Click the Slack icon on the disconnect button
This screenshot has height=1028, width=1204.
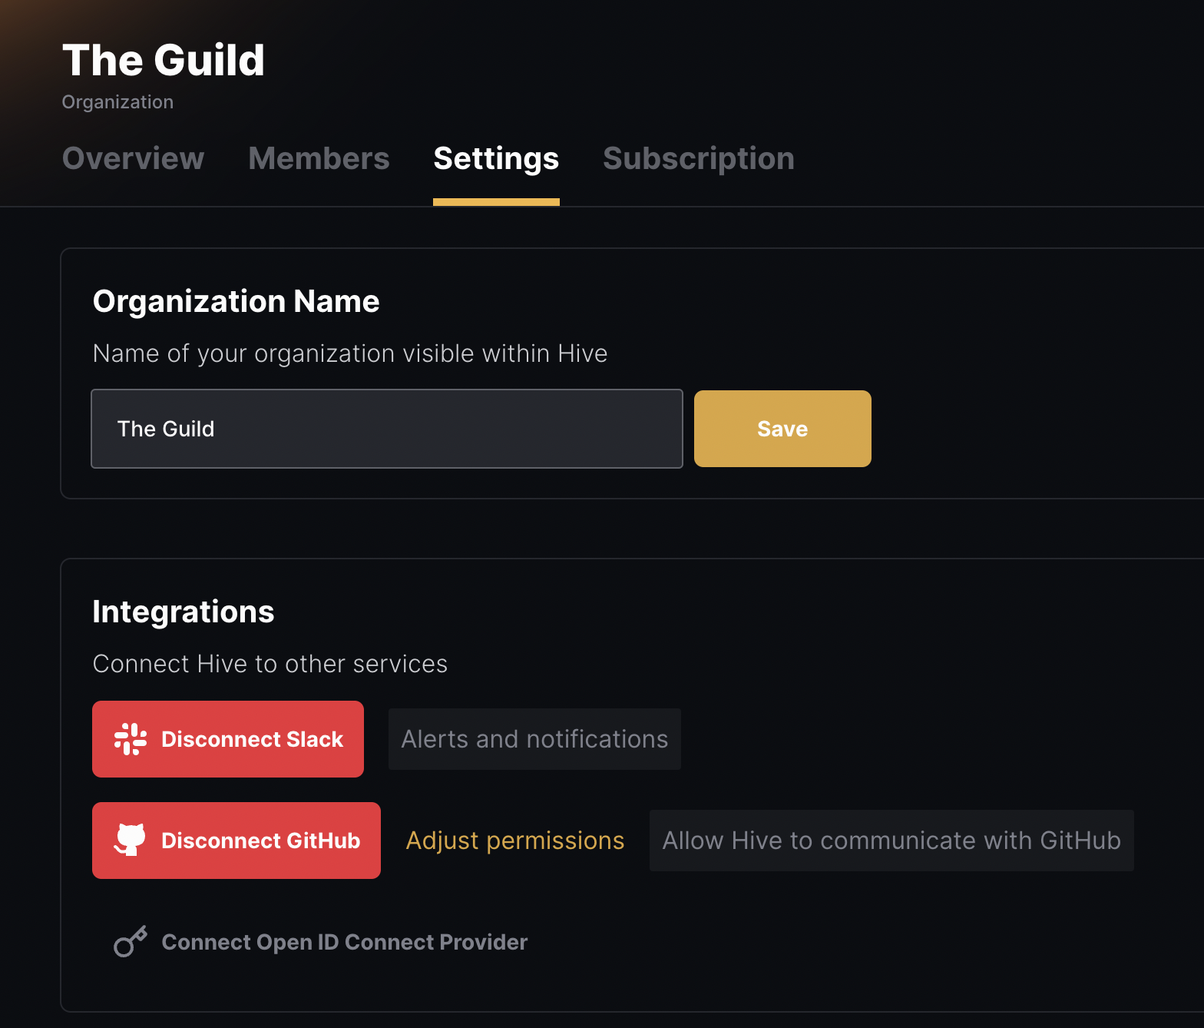131,738
